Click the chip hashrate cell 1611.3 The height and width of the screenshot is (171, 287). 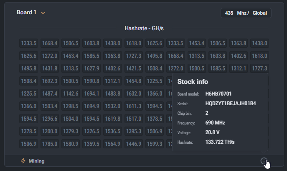(x=134, y=106)
